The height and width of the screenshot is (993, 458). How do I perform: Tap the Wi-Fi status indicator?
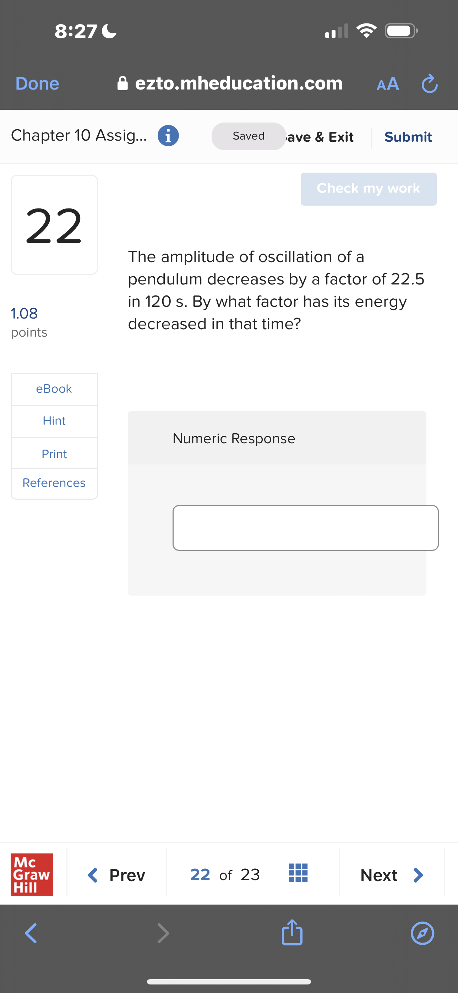point(366,31)
